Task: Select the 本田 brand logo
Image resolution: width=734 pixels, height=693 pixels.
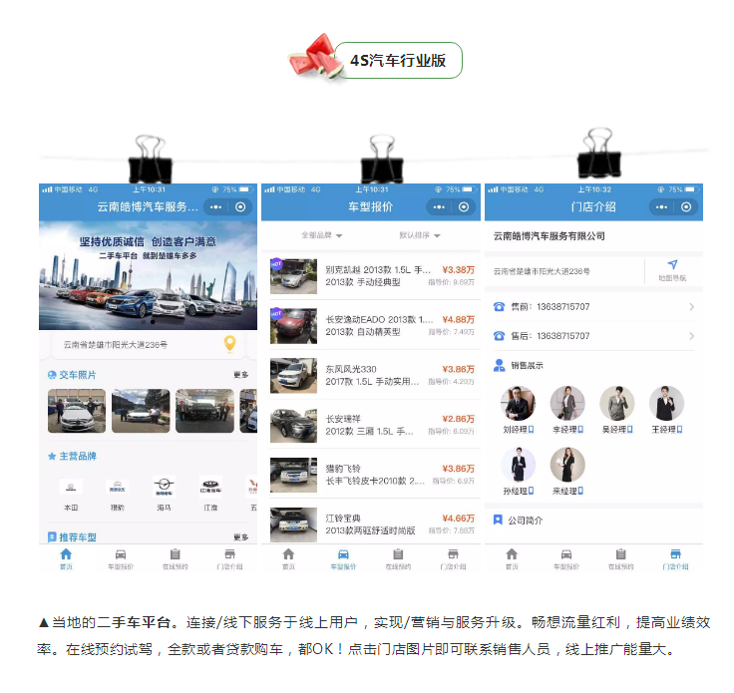Action: (x=71, y=487)
